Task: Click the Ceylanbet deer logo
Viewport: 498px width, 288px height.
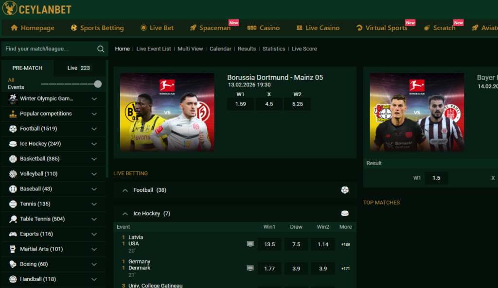Action: (x=10, y=8)
